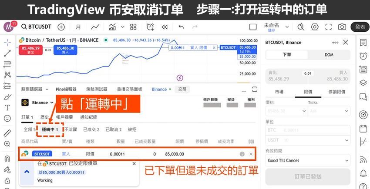
Task: Expand the Good Till Cancel dropdown
Action: point(307,160)
